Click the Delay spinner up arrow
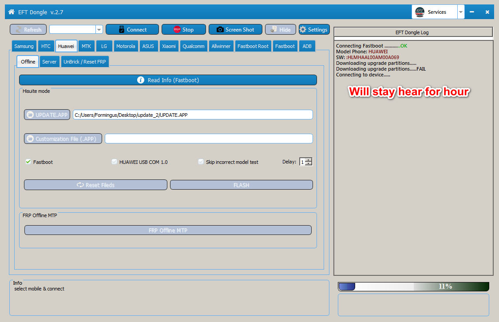 pyautogui.click(x=309, y=160)
